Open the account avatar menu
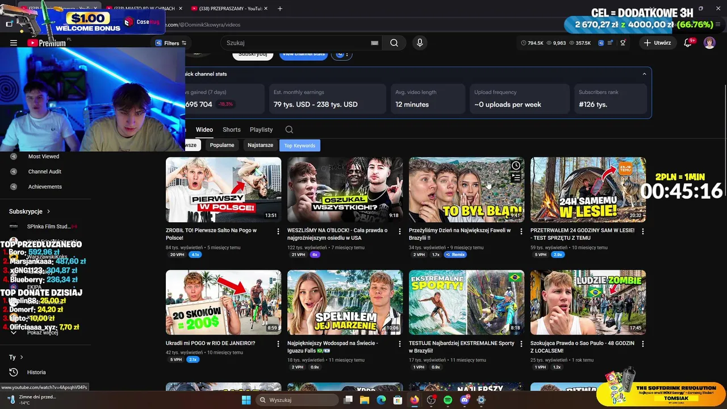 [x=709, y=43]
